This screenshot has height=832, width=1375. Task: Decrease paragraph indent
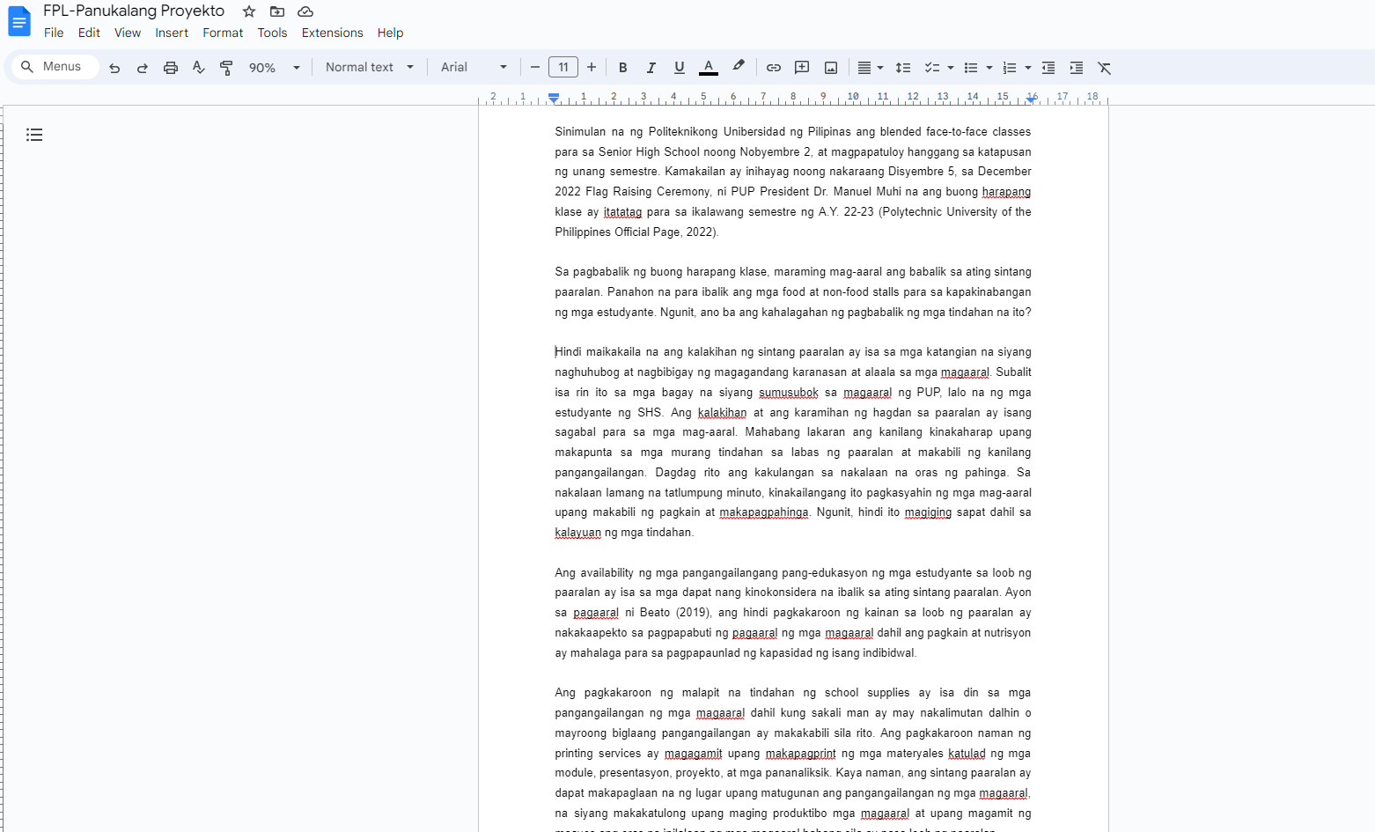[1048, 68]
